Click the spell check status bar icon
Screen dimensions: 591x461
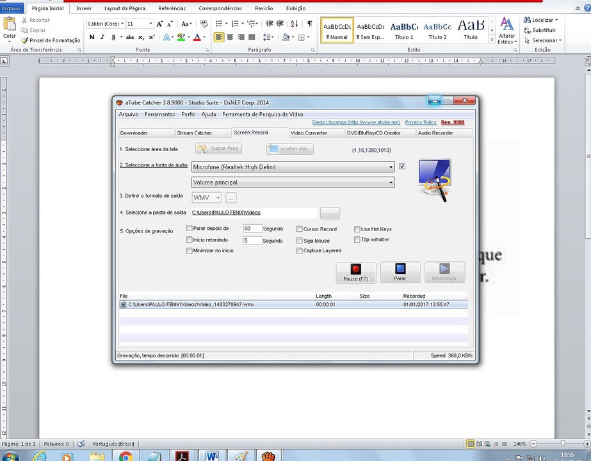click(x=81, y=444)
